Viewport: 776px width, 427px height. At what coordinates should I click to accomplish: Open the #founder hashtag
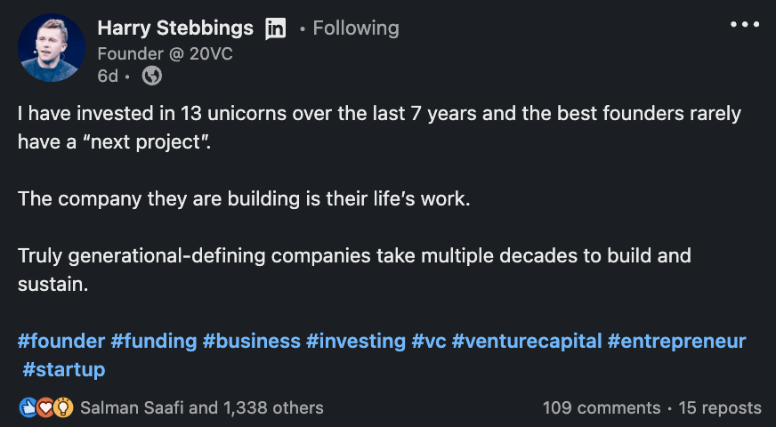pos(60,341)
